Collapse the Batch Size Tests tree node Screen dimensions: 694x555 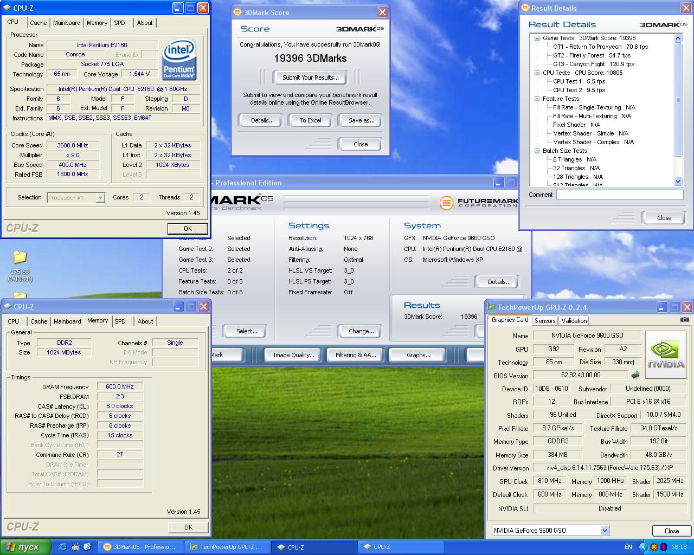click(x=537, y=151)
